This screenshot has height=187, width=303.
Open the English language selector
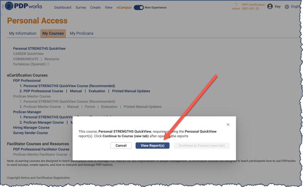click(x=296, y=7)
